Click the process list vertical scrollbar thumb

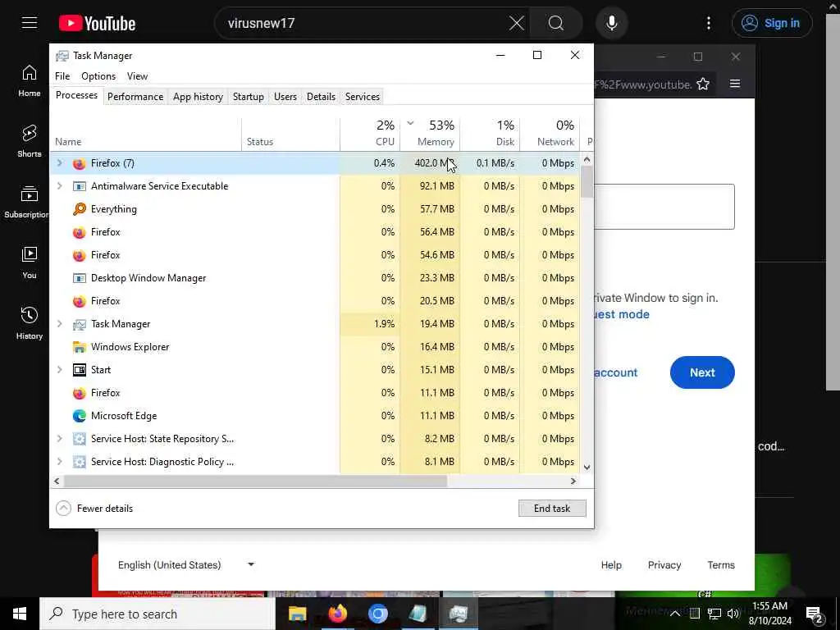coord(587,181)
